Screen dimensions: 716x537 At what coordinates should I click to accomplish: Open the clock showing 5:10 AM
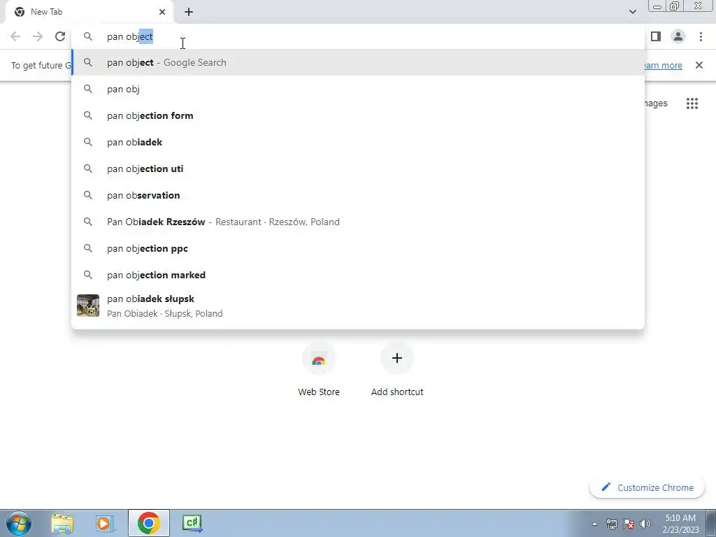click(x=680, y=523)
